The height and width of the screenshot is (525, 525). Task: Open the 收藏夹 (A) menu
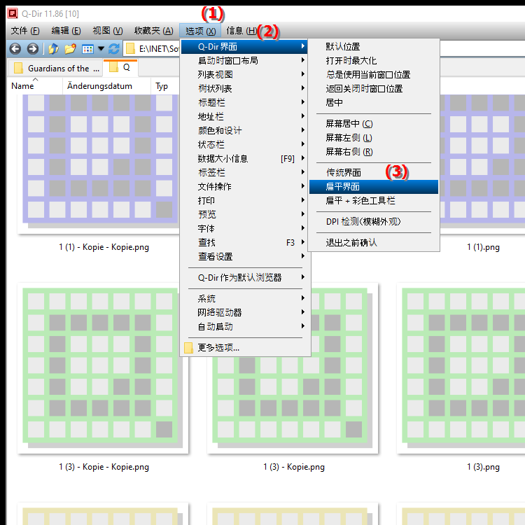coord(154,31)
